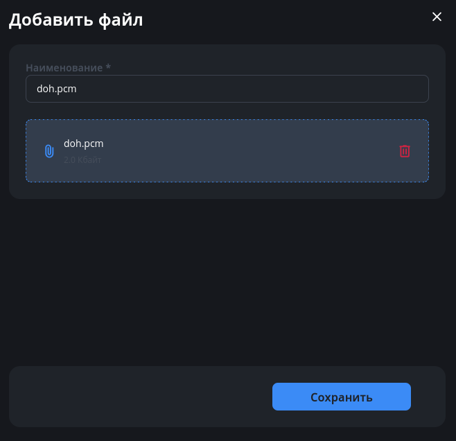The image size is (456, 441).
Task: Place cursor in the doh.pcm name text
Action: tap(56, 89)
